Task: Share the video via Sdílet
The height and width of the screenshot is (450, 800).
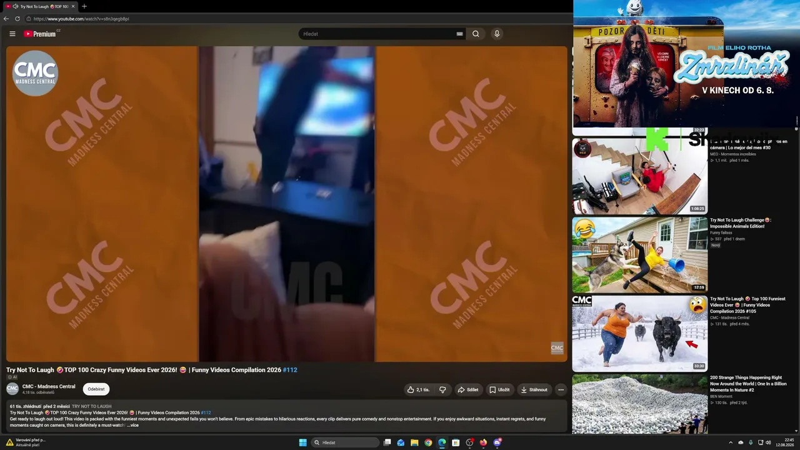Action: coord(467,389)
